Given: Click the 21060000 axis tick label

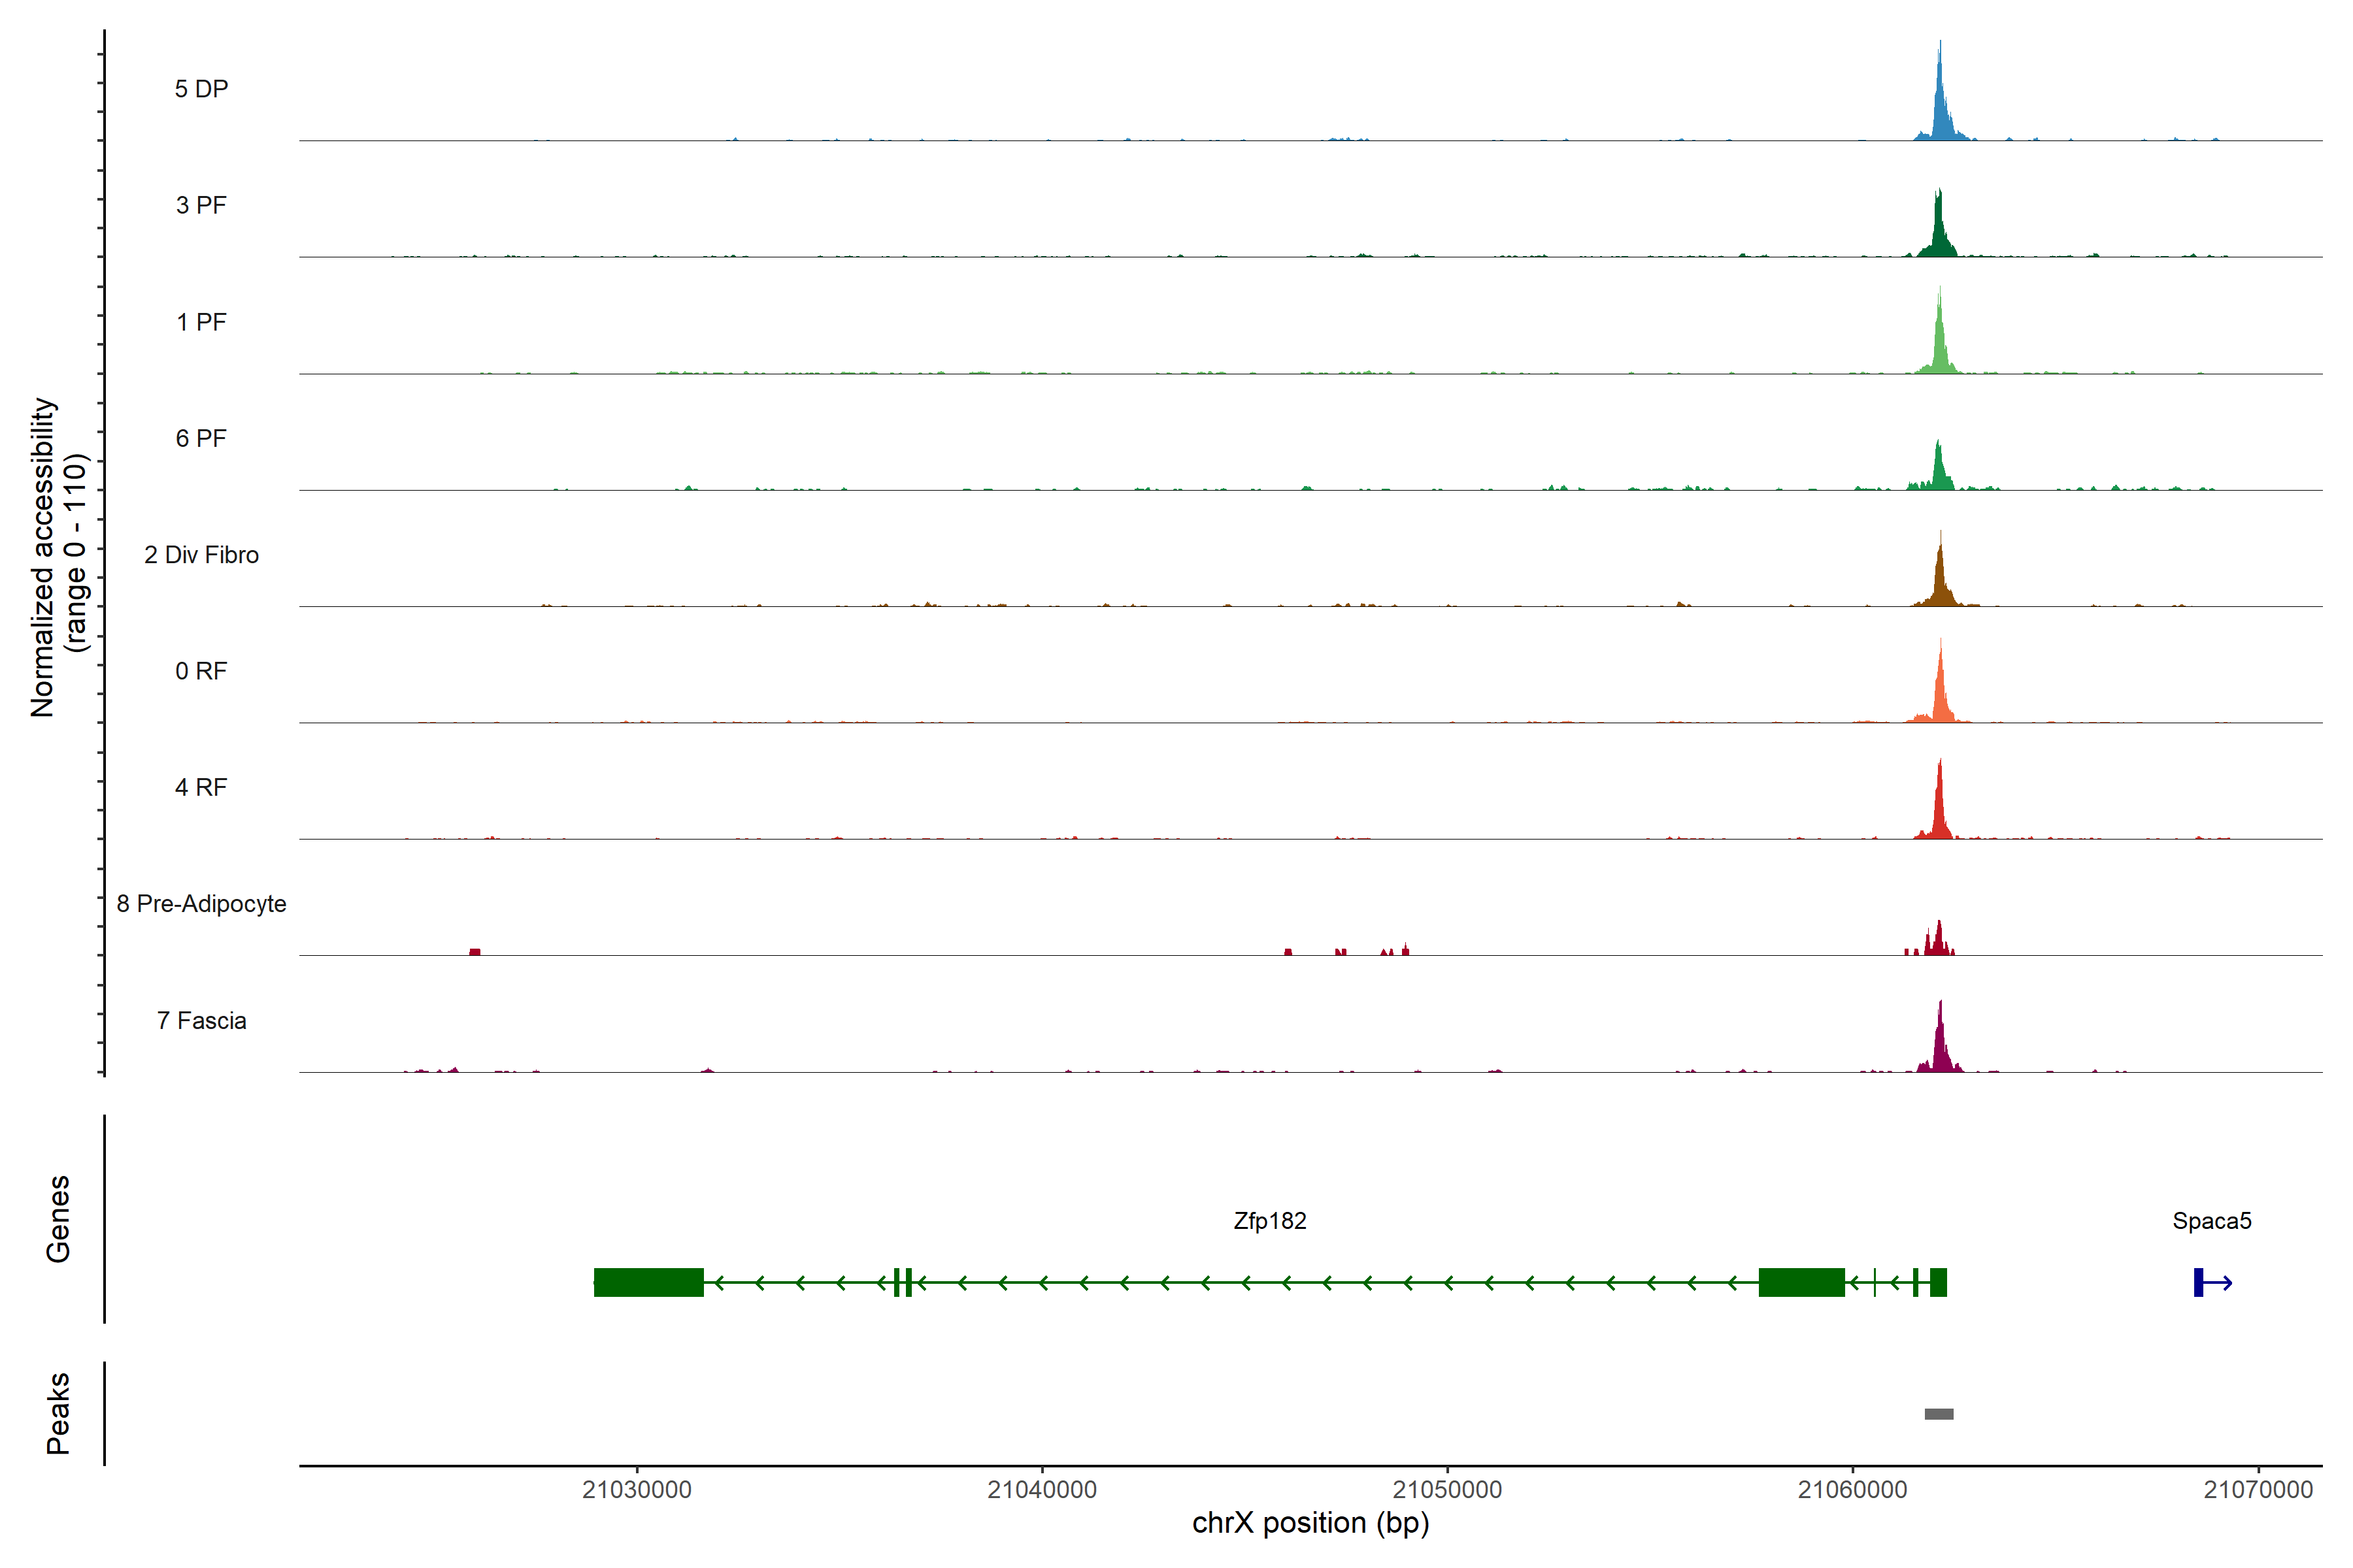Looking at the screenshot, I should (1852, 1489).
